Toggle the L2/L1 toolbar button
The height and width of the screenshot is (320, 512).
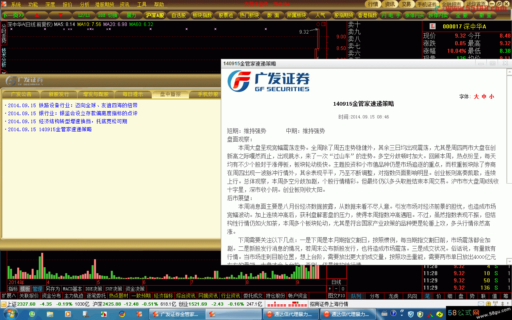click(x=84, y=15)
